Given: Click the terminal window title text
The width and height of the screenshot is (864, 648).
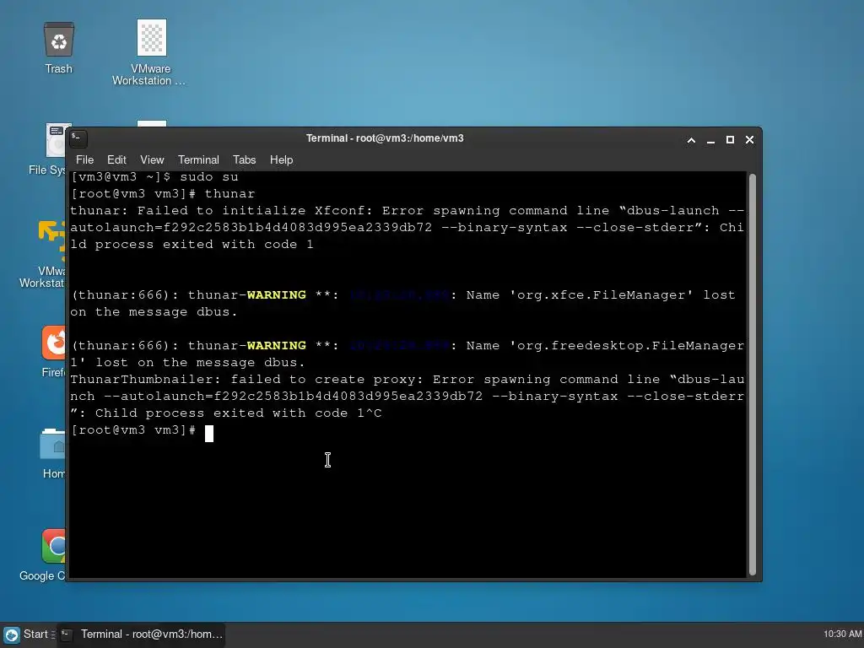Looking at the screenshot, I should point(385,138).
